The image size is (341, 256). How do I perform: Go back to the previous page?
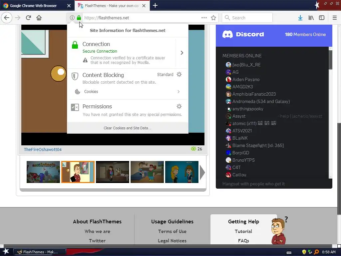coord(7,18)
